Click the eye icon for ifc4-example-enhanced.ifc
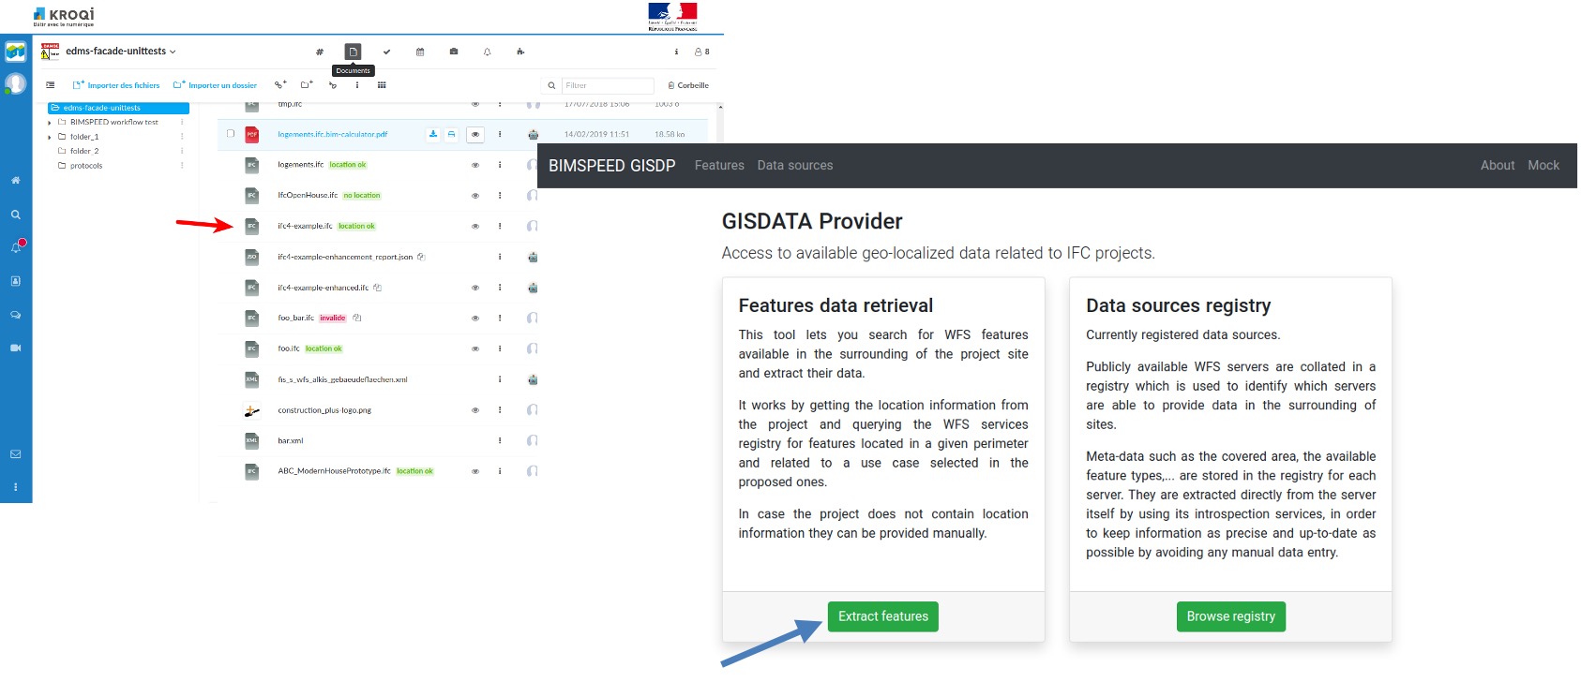The height and width of the screenshot is (682, 1581). 475,288
